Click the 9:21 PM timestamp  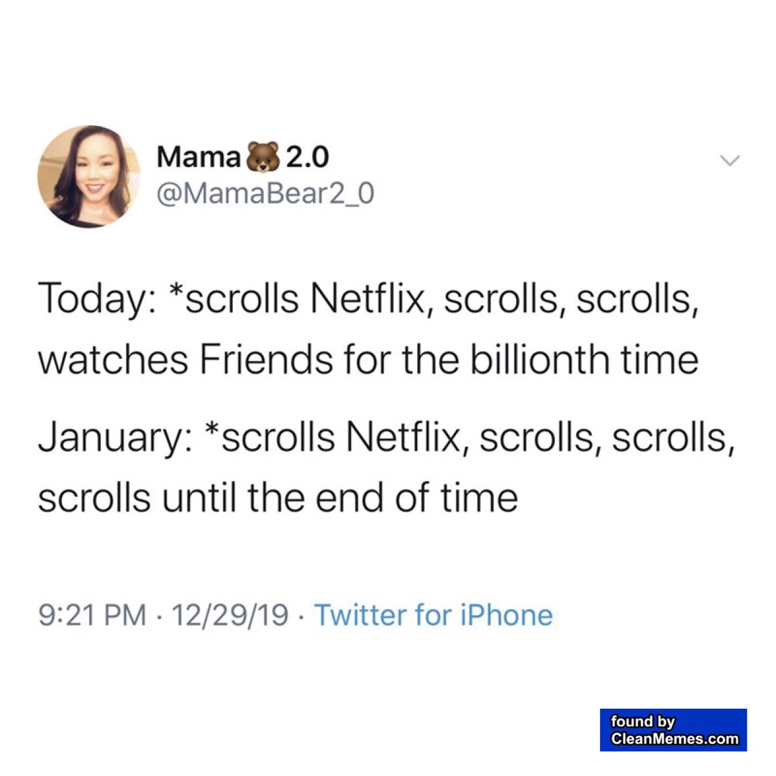[92, 615]
